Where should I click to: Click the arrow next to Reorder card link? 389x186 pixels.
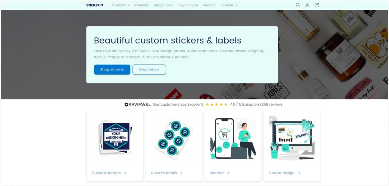pyautogui.click(x=228, y=173)
